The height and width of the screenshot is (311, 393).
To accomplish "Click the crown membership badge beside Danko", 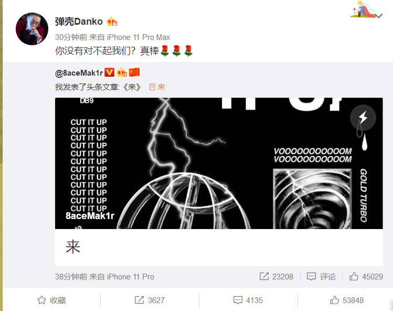I will click(x=112, y=22).
